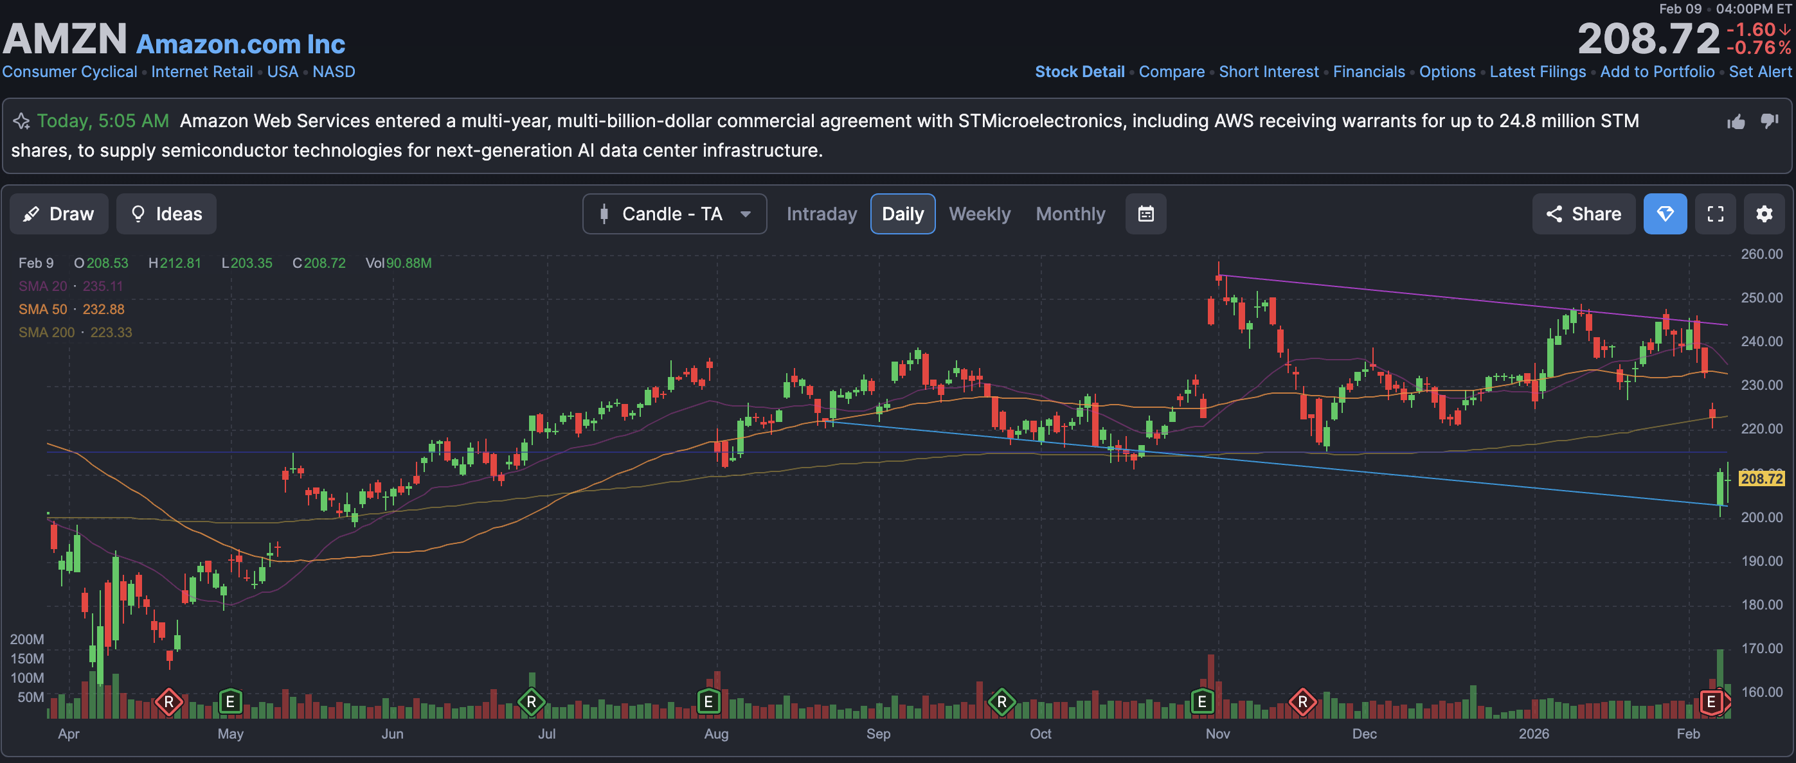This screenshot has width=1796, height=763.
Task: Click the July R marker on chart
Action: click(531, 702)
